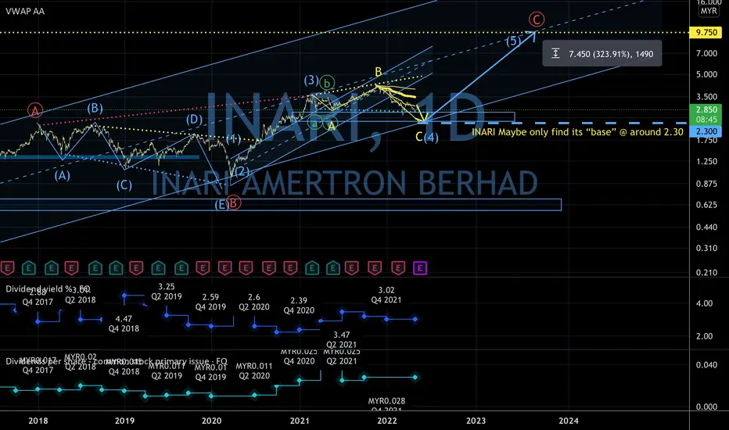
Task: Click the 'Dividends per share' indicator title
Action: (117, 361)
